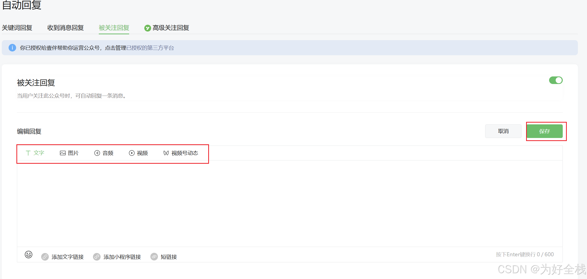
Task: Switch to the 收到消息回复 tab
Action: (65, 28)
